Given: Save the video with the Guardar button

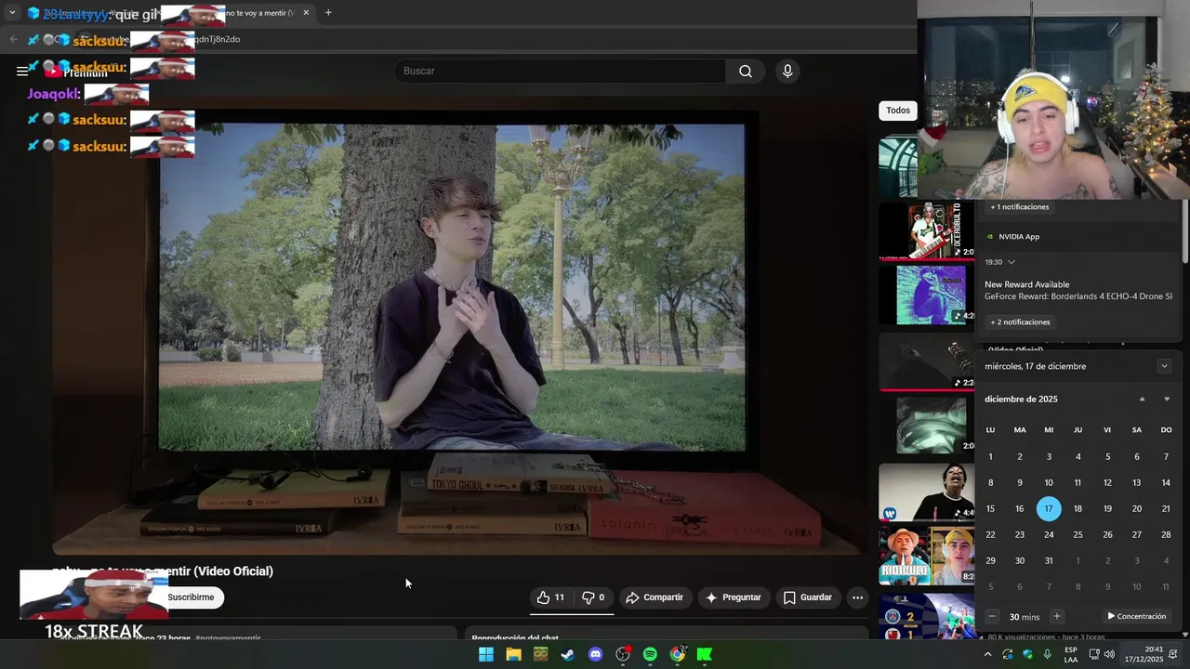Looking at the screenshot, I should click(808, 597).
